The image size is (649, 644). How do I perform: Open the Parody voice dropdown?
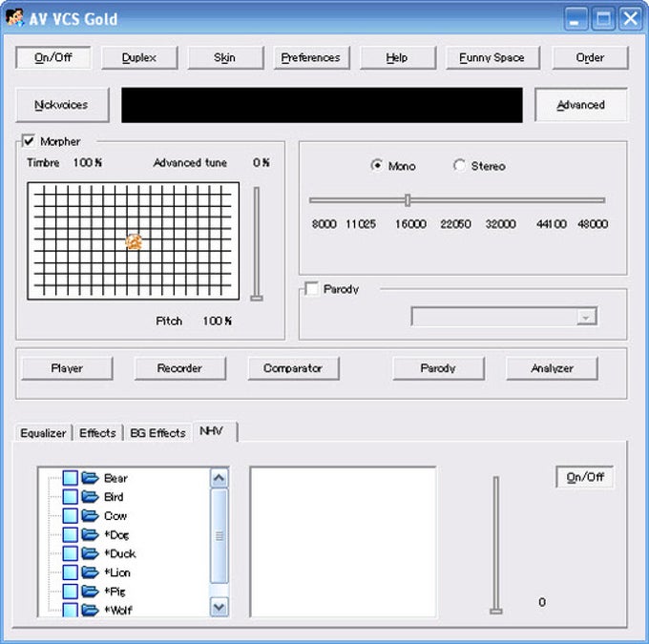pyautogui.click(x=586, y=317)
